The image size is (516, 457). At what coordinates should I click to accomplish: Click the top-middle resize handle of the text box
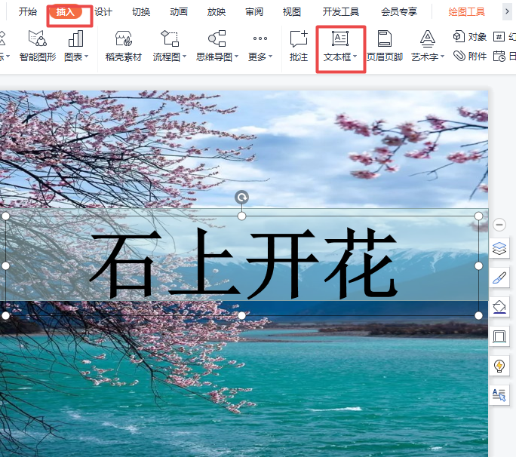click(x=241, y=216)
